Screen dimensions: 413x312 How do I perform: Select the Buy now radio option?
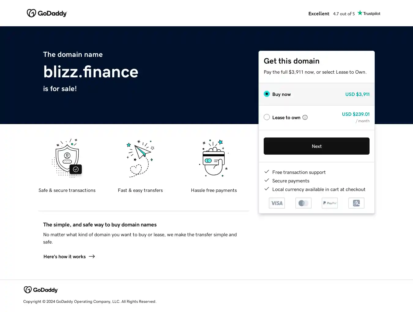coord(267,94)
